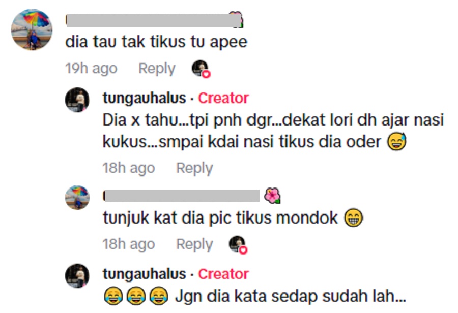This screenshot has width=458, height=313.
Task: Open the tungauhalus username above 'Dia x tahu'
Action: (145, 98)
